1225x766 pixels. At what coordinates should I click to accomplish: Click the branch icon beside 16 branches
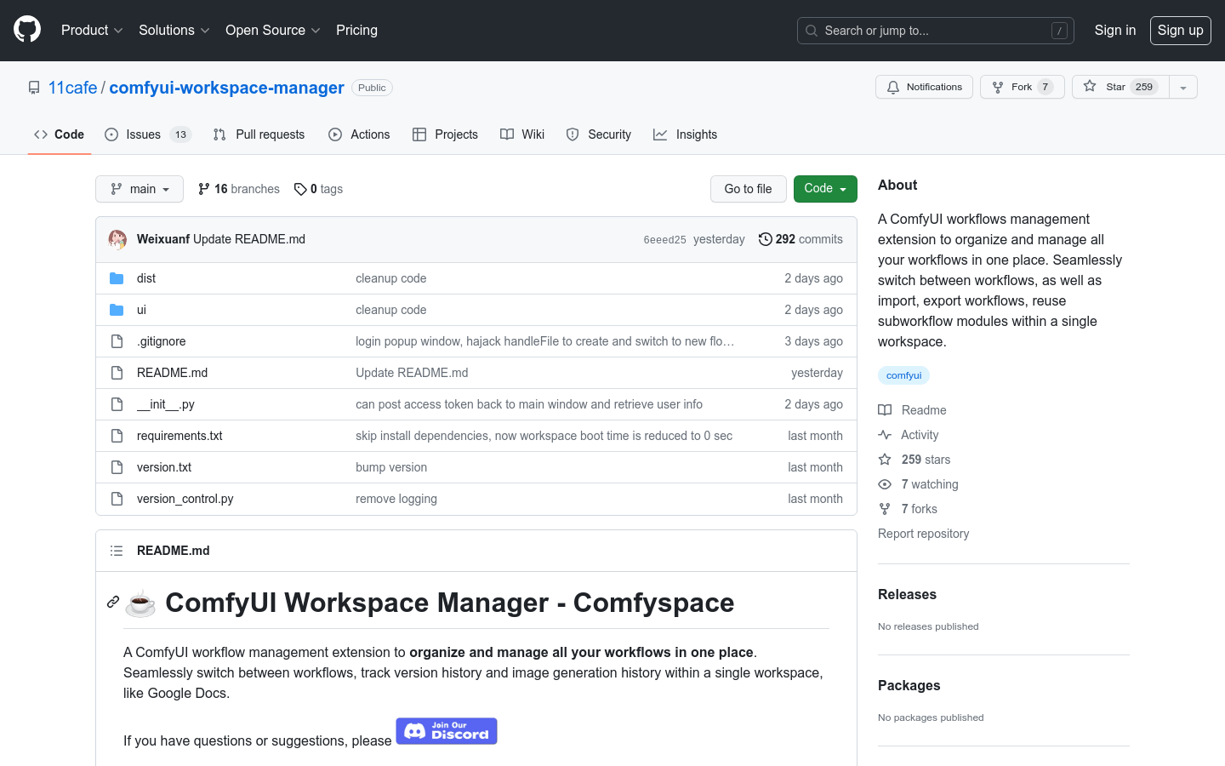coord(204,189)
